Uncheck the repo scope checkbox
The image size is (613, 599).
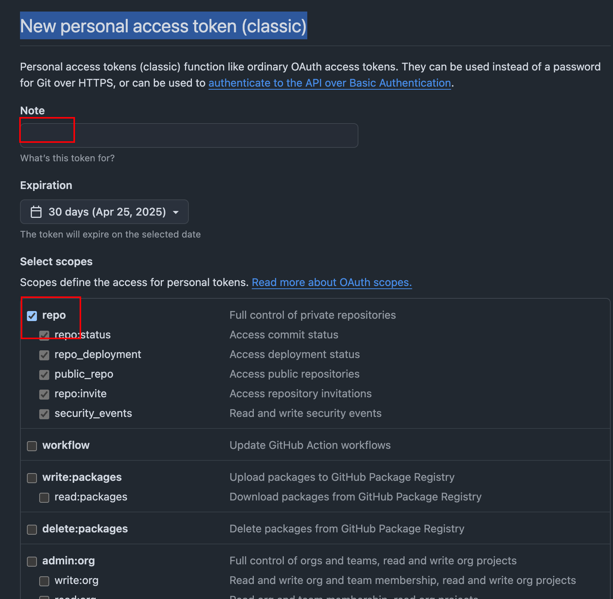tap(32, 316)
